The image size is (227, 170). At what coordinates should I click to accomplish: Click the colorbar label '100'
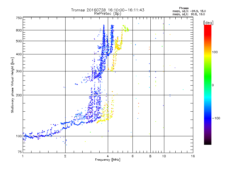pyautogui.click(x=215, y=52)
